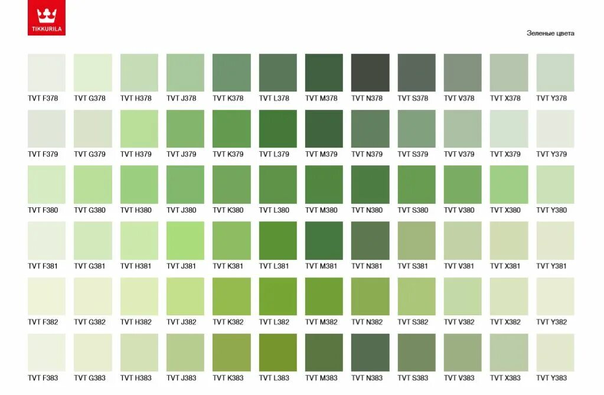Click the TVT F383 swatch
604x395 pixels.
(47, 352)
